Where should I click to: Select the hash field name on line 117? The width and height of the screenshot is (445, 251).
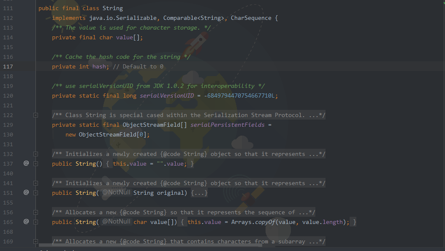(99, 66)
